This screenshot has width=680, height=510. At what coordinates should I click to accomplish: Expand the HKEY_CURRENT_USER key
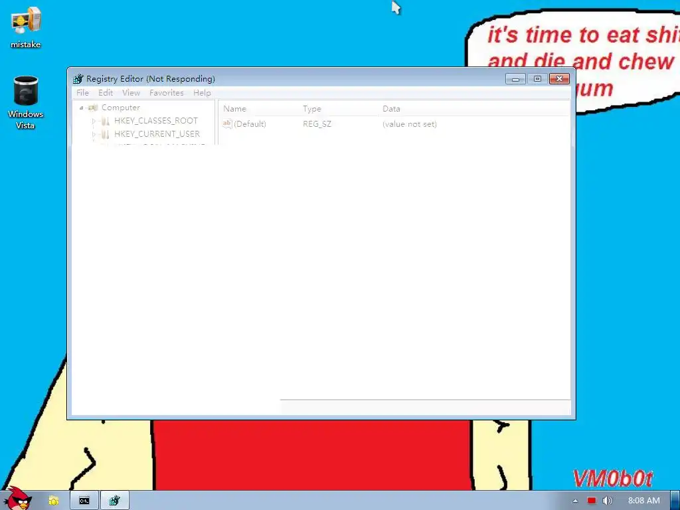click(x=94, y=134)
